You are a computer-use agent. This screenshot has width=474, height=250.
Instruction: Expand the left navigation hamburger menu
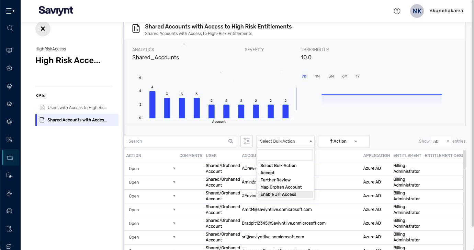coord(10,11)
